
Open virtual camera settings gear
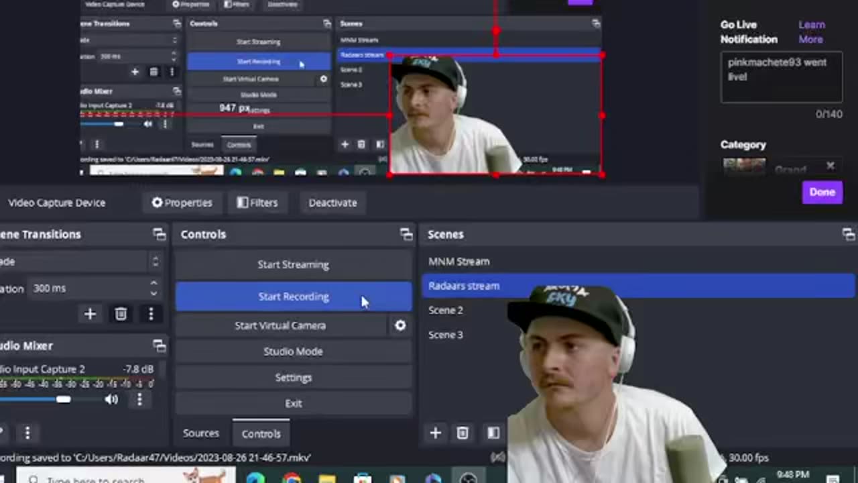tap(400, 325)
